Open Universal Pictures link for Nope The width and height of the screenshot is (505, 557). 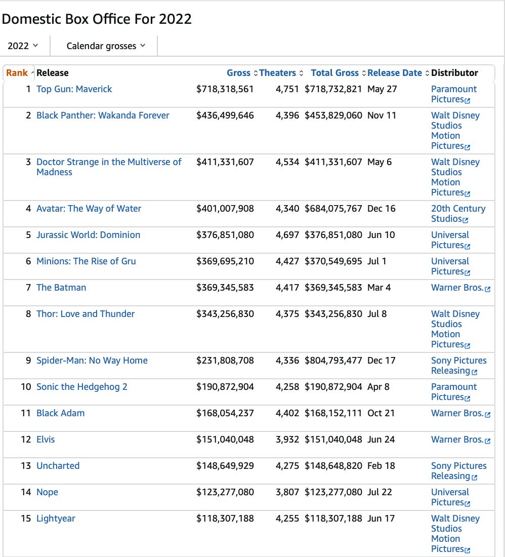450,497
